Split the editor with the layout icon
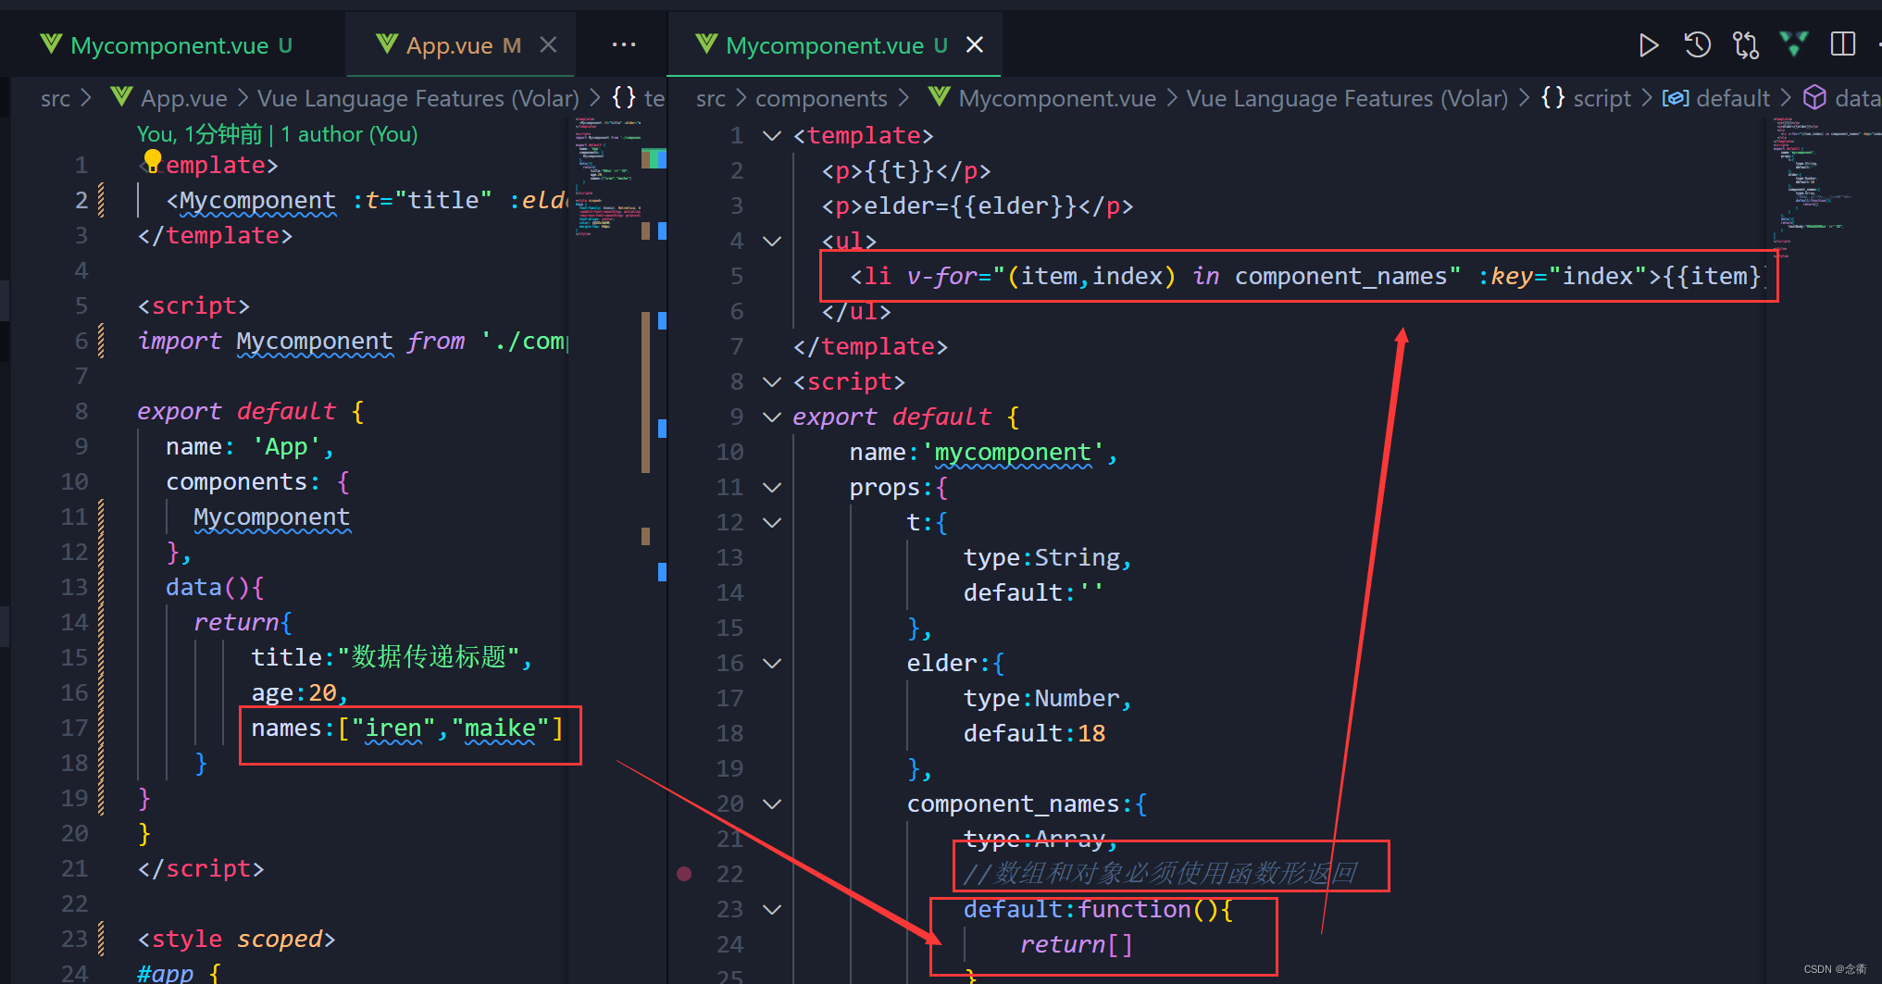This screenshot has height=984, width=1882. coord(1843,44)
